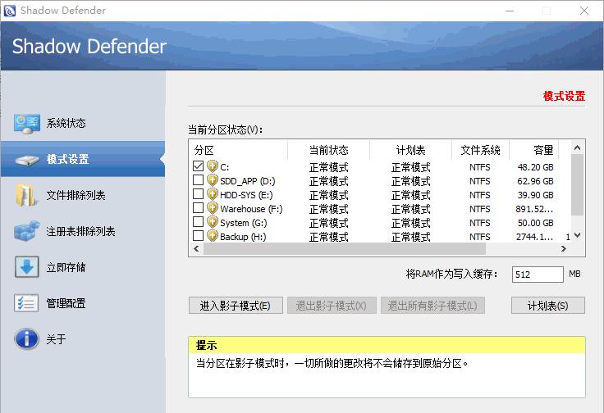Click the 管理配置 checklist icon
Viewport: 604px width, 413px height.
click(x=26, y=303)
